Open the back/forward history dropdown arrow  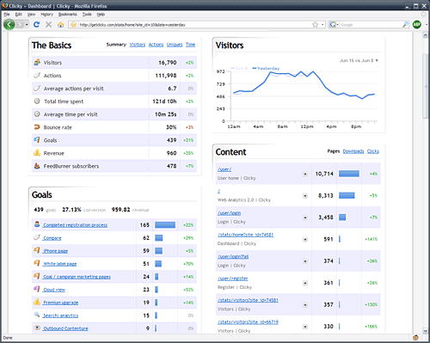27,25
